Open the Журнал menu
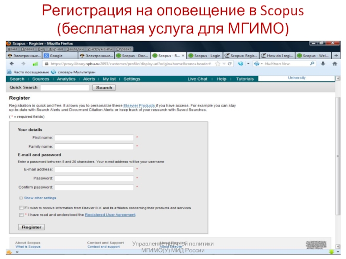 (56, 49)
